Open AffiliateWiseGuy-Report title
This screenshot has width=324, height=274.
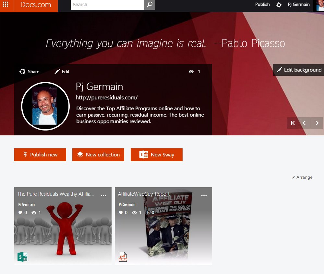[144, 194]
